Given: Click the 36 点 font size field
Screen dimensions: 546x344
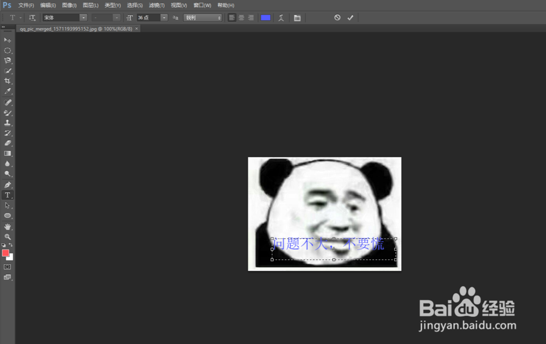Looking at the screenshot, I should click(149, 17).
